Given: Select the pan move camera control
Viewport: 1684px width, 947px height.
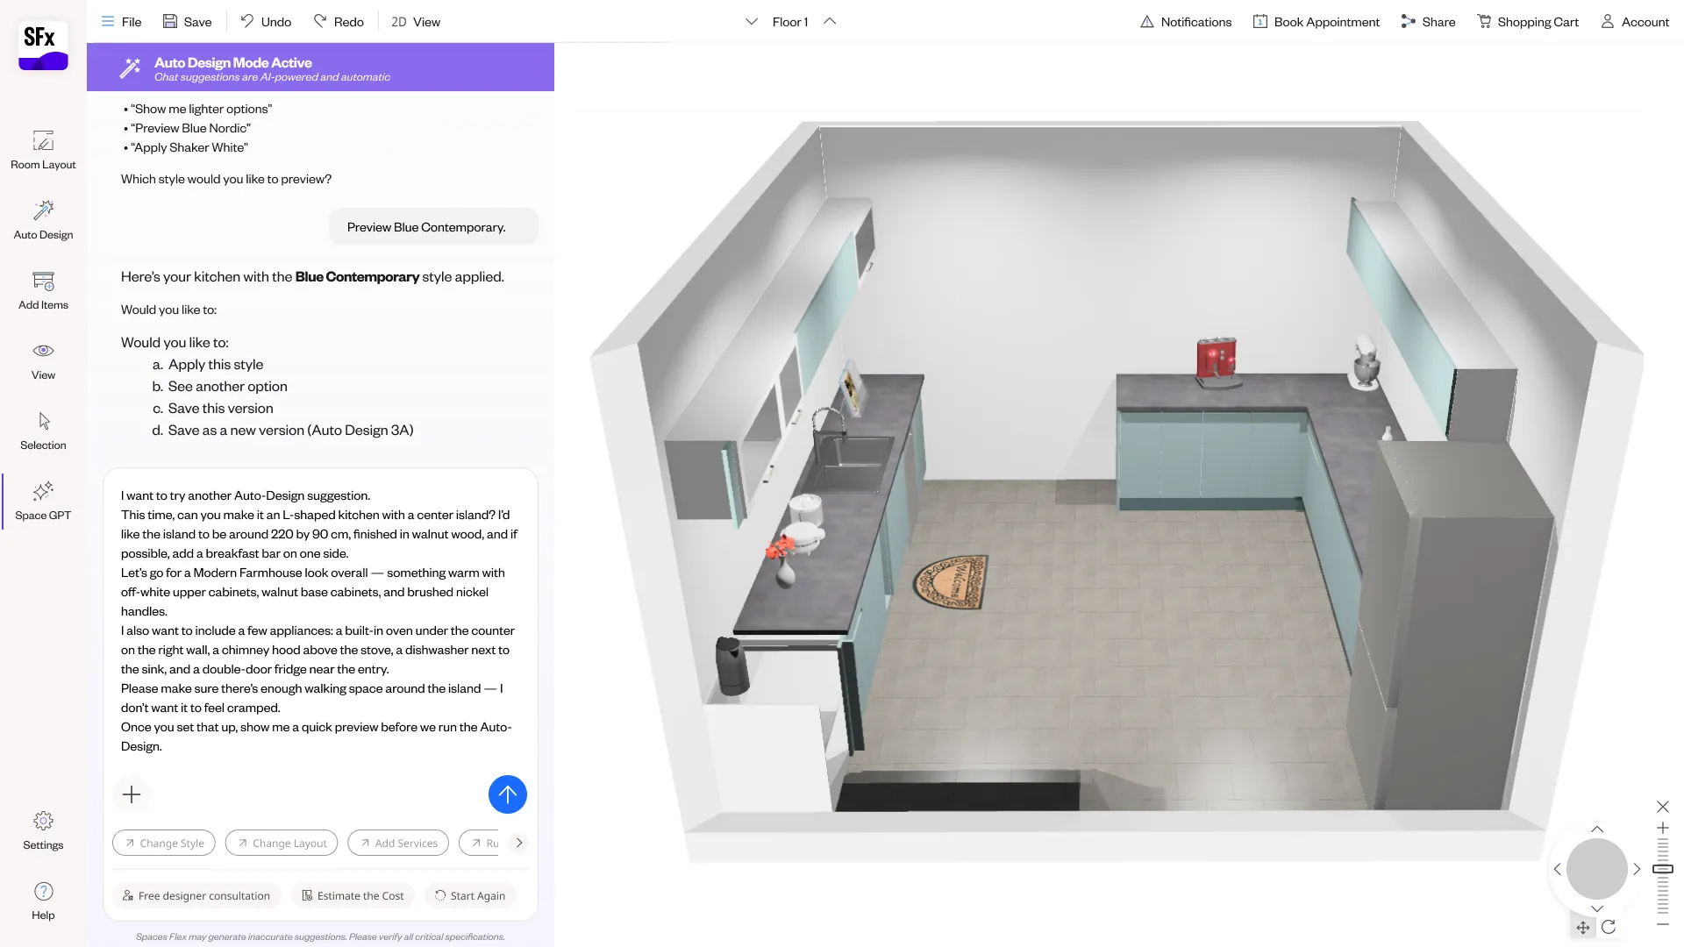Looking at the screenshot, I should 1583,927.
